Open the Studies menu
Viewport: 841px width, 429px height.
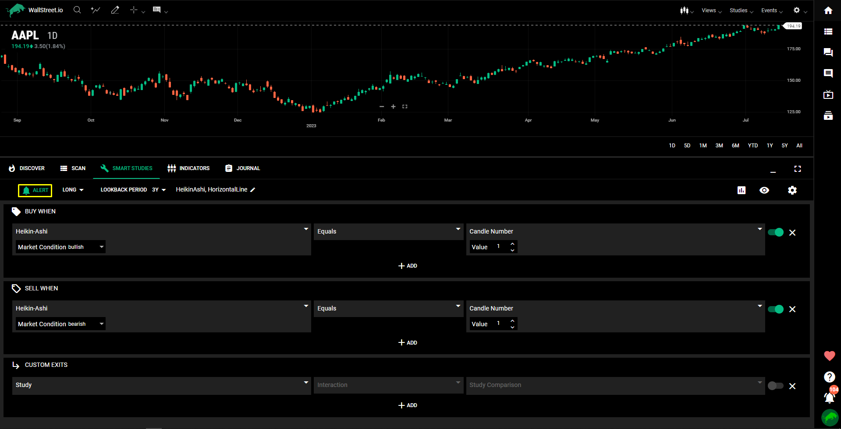coord(742,10)
